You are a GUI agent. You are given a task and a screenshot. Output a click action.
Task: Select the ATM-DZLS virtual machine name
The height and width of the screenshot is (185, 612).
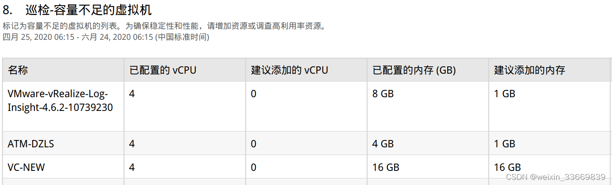(31, 144)
